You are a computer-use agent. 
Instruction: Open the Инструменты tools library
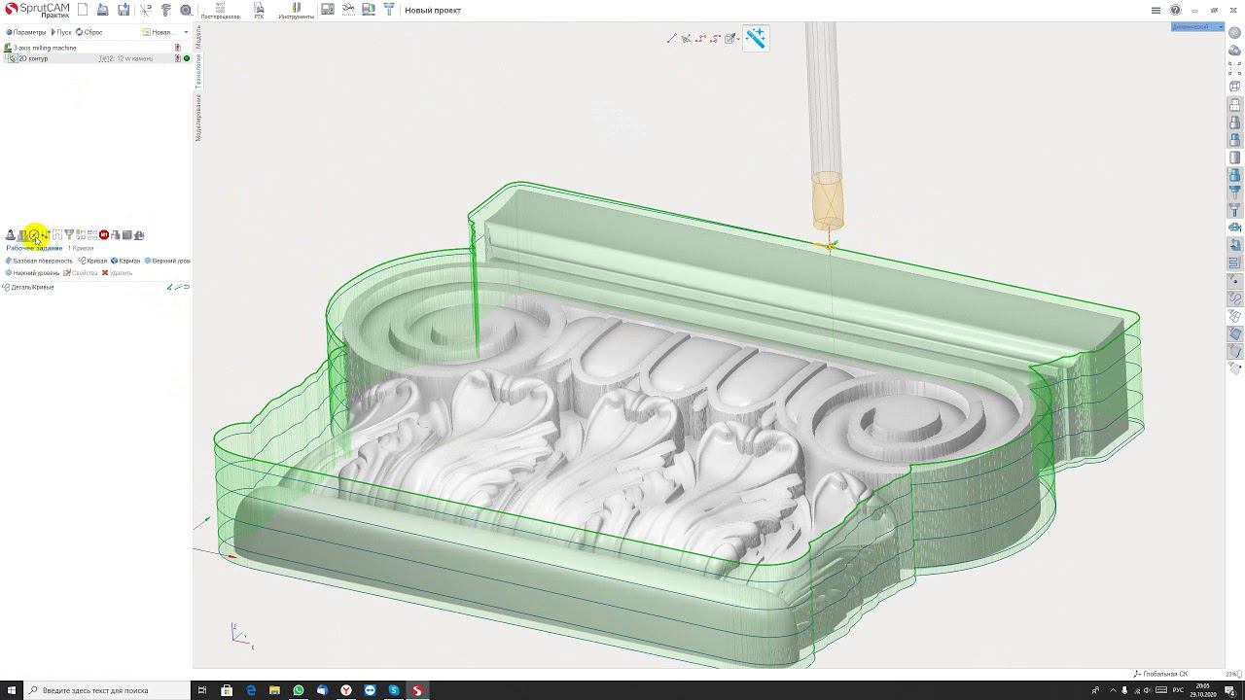[x=296, y=11]
